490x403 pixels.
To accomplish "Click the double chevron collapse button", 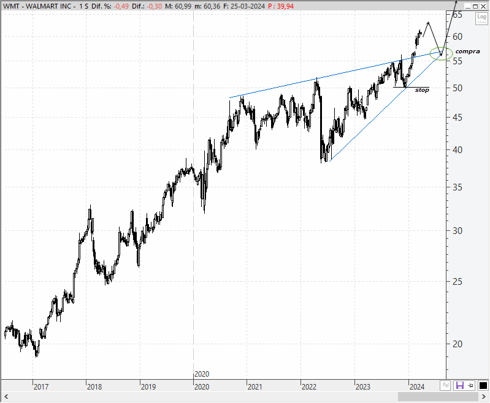I will [445, 385].
